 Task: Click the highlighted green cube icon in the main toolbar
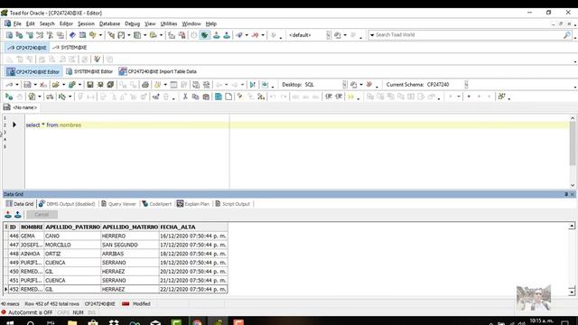click(x=205, y=35)
